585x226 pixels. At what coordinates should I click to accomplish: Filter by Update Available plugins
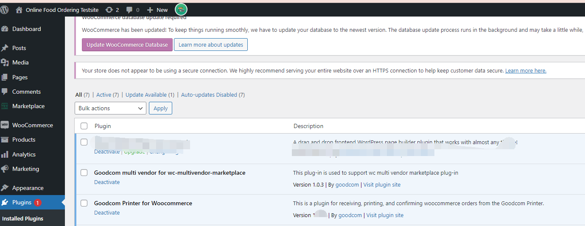tap(146, 95)
